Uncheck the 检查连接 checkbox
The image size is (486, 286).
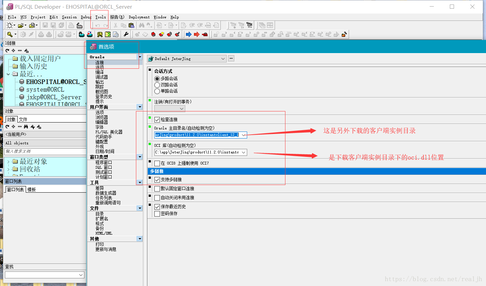coord(157,120)
